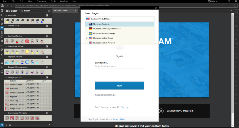239x128 pixels.
Task: Select the Stamp tool in right toolbar
Action: (x=236, y=39)
